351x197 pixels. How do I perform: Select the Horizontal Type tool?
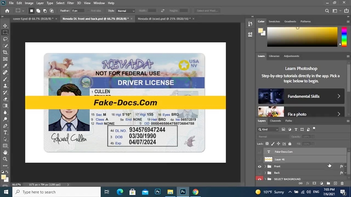click(x=5, y=133)
